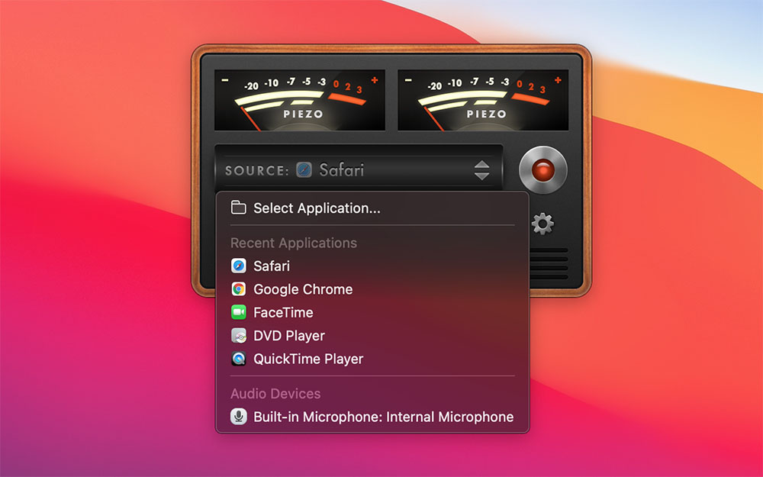Click the DVD Player disc icon
Screen dimensions: 763x477
(238, 335)
